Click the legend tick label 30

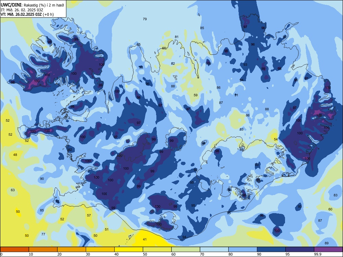(88, 254)
